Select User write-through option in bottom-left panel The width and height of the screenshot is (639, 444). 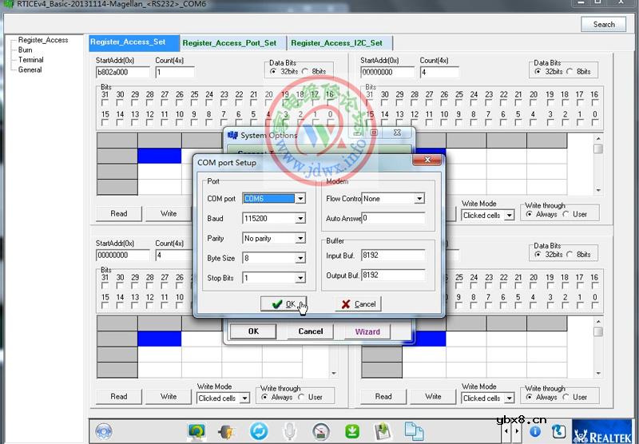(x=302, y=397)
